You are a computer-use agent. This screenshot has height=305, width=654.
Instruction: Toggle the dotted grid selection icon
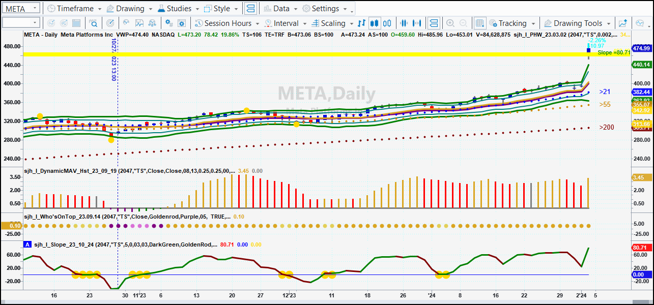tap(479, 23)
